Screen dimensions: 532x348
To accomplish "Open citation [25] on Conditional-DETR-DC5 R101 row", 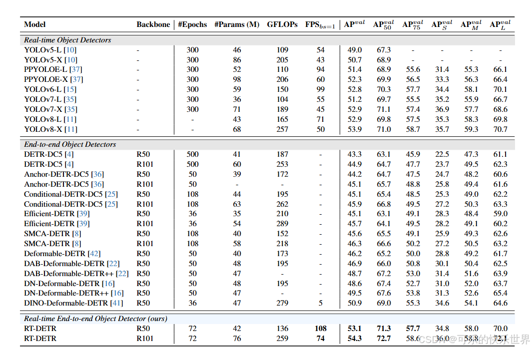I will tap(111, 204).
